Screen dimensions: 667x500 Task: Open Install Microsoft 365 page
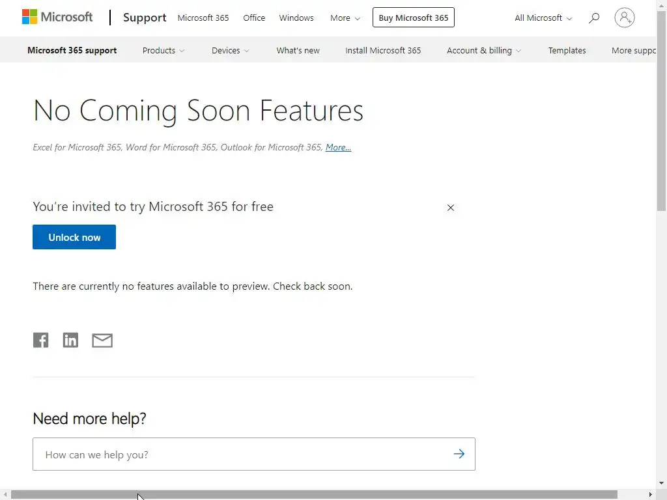383,50
